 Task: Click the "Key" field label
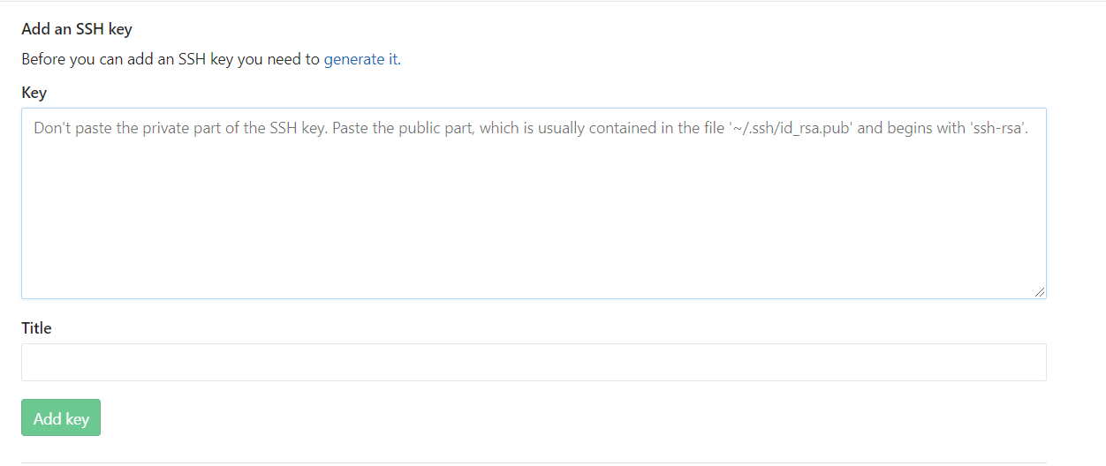coord(34,93)
